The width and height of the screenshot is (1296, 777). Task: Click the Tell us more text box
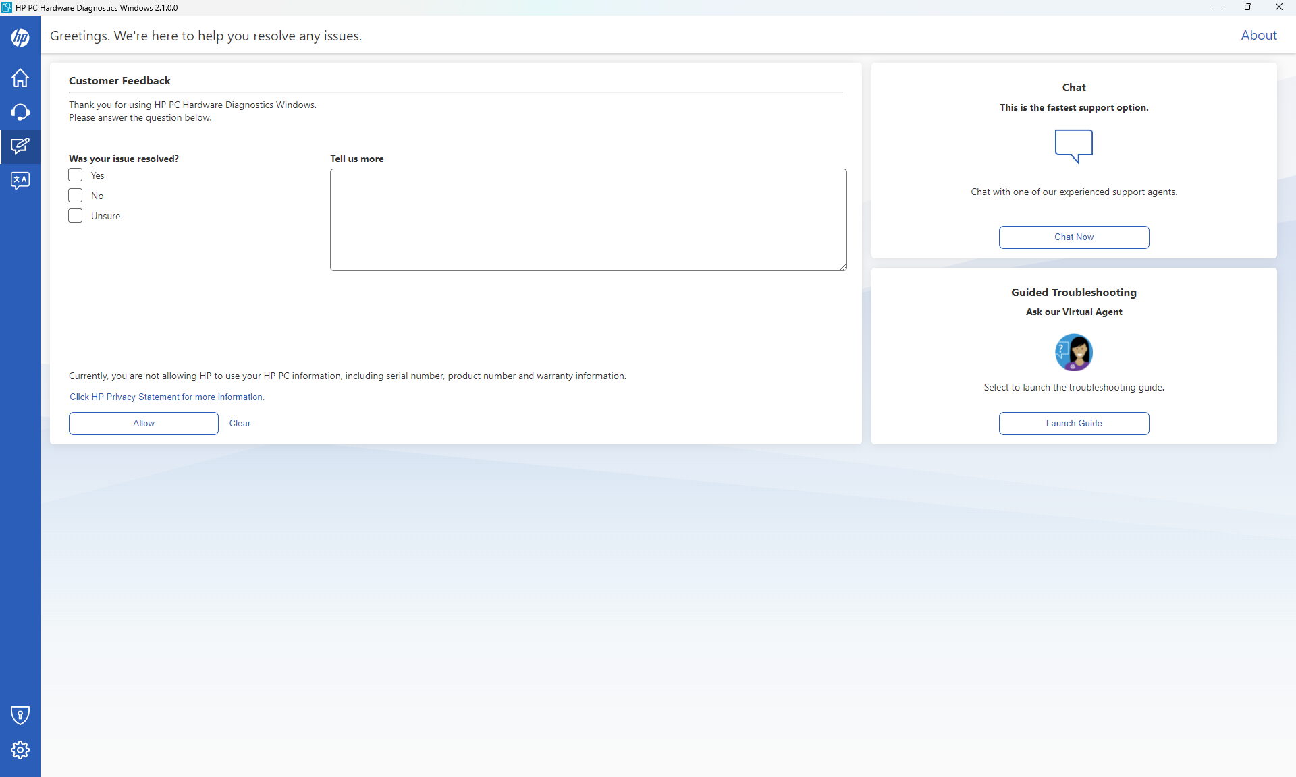tap(589, 220)
